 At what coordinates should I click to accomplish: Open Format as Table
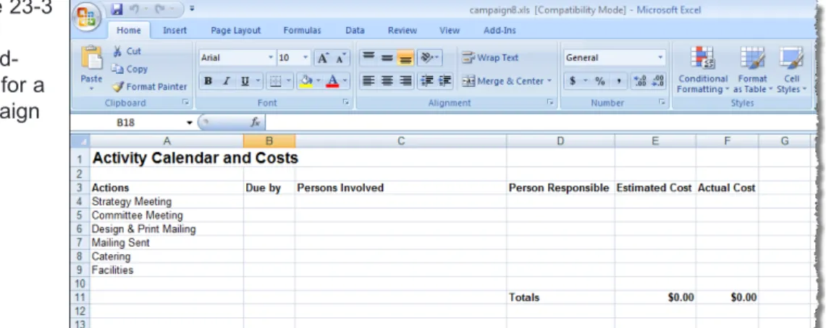click(752, 70)
